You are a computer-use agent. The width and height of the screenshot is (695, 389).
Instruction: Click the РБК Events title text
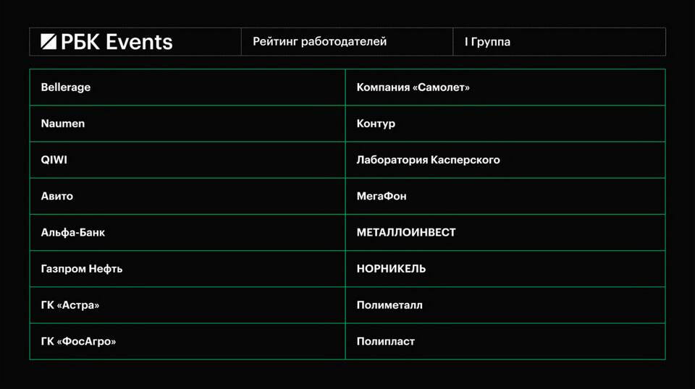[117, 42]
